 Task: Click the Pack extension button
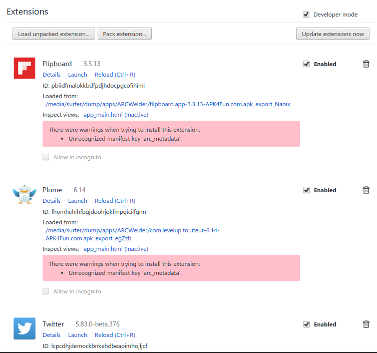(125, 34)
